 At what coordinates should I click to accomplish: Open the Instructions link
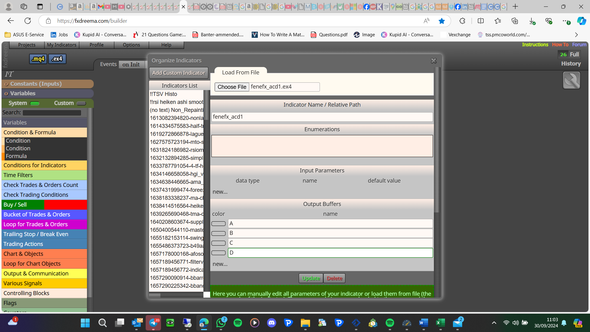pyautogui.click(x=535, y=45)
